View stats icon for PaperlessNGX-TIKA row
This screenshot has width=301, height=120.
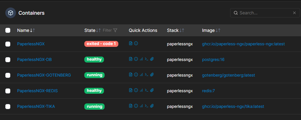[141, 106]
